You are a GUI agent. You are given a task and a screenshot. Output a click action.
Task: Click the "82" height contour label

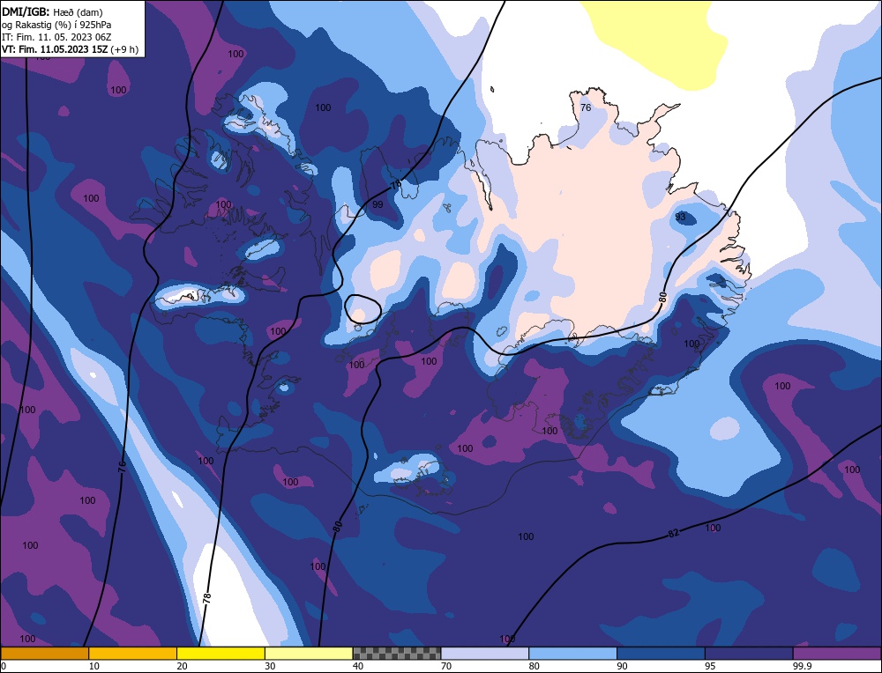pyautogui.click(x=673, y=533)
